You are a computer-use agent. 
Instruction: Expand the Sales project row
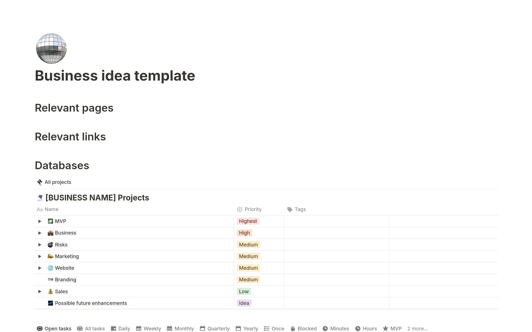(x=40, y=292)
